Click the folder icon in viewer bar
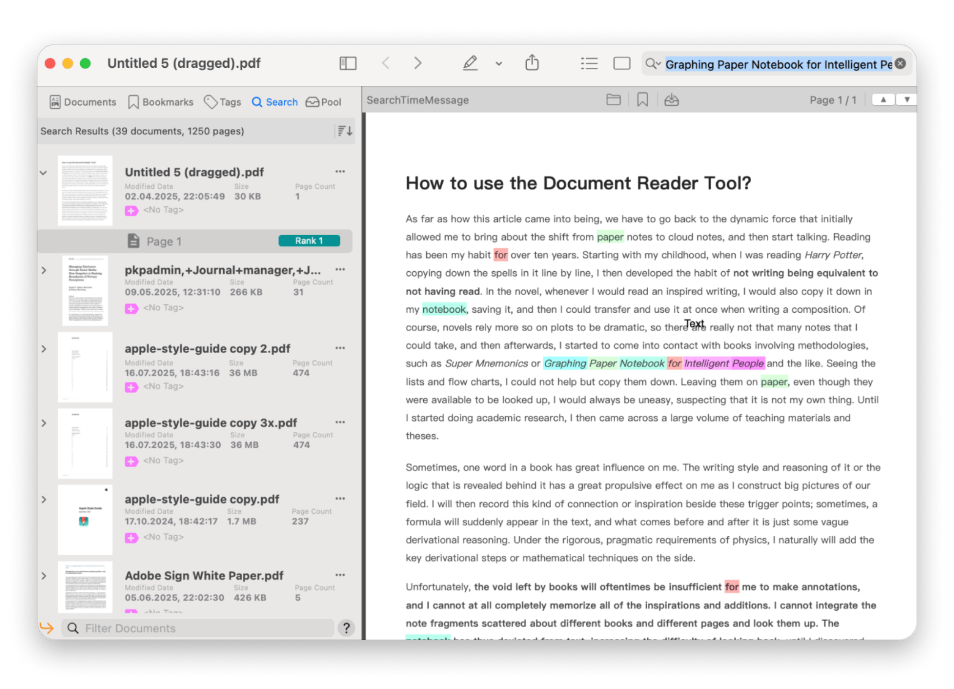Screen dimensions: 954x689 [x=613, y=100]
